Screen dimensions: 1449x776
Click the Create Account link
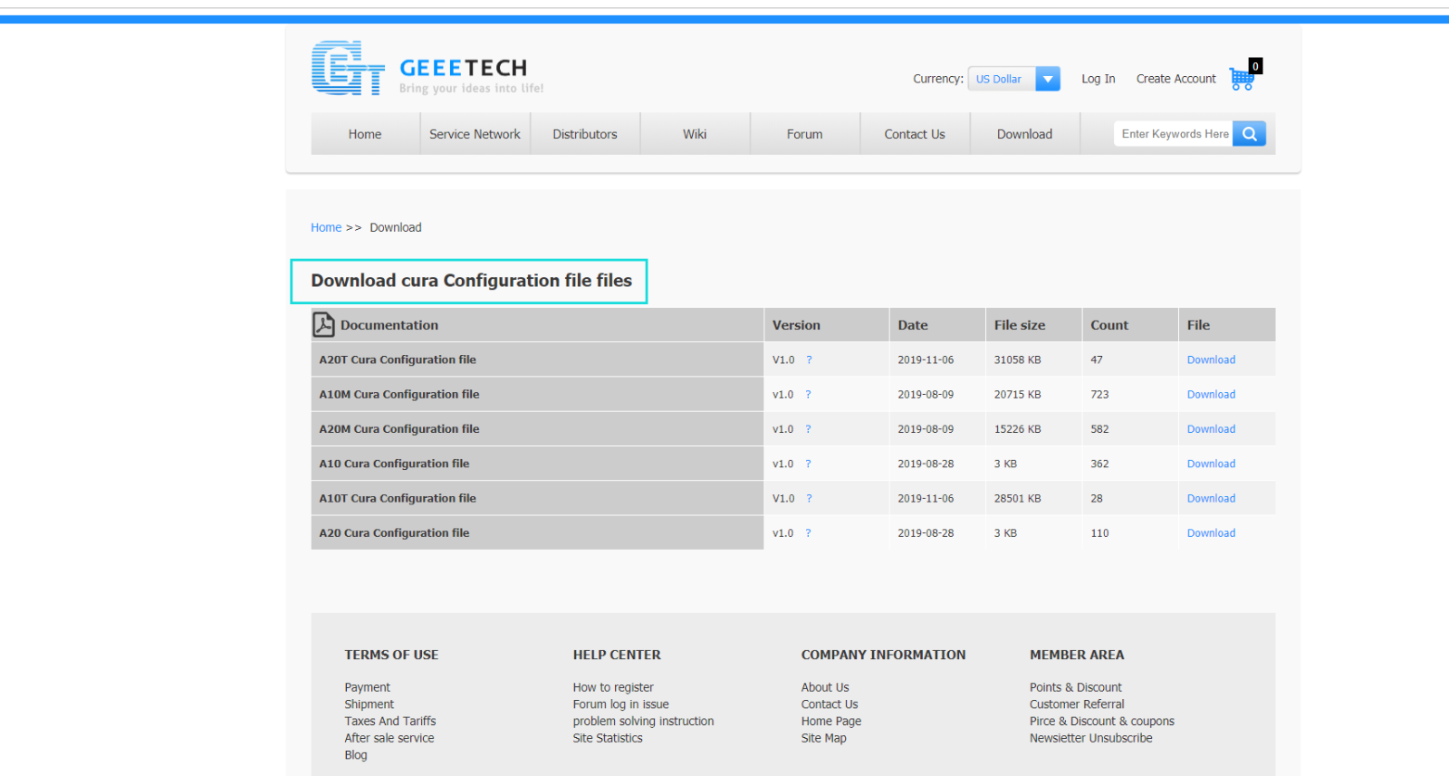pyautogui.click(x=1176, y=79)
